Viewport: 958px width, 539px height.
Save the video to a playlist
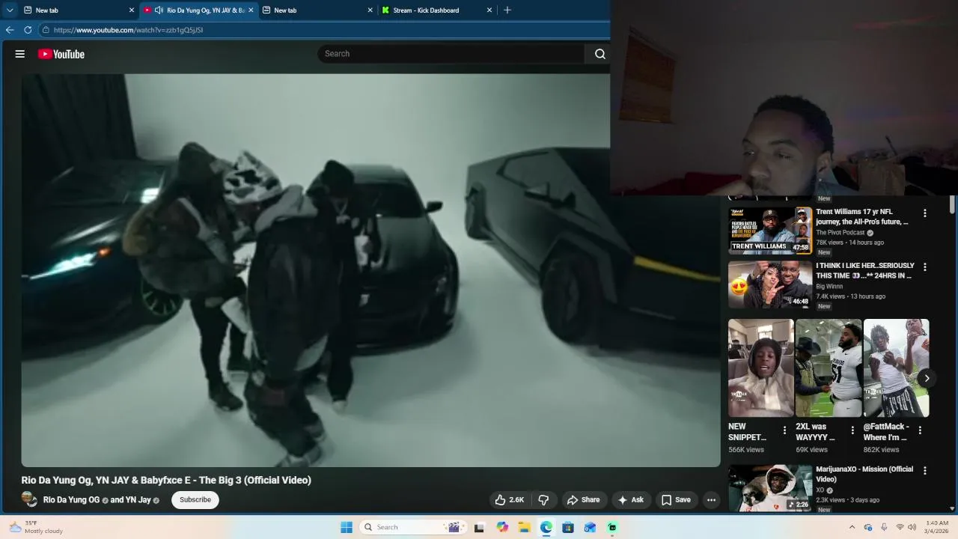pyautogui.click(x=676, y=500)
